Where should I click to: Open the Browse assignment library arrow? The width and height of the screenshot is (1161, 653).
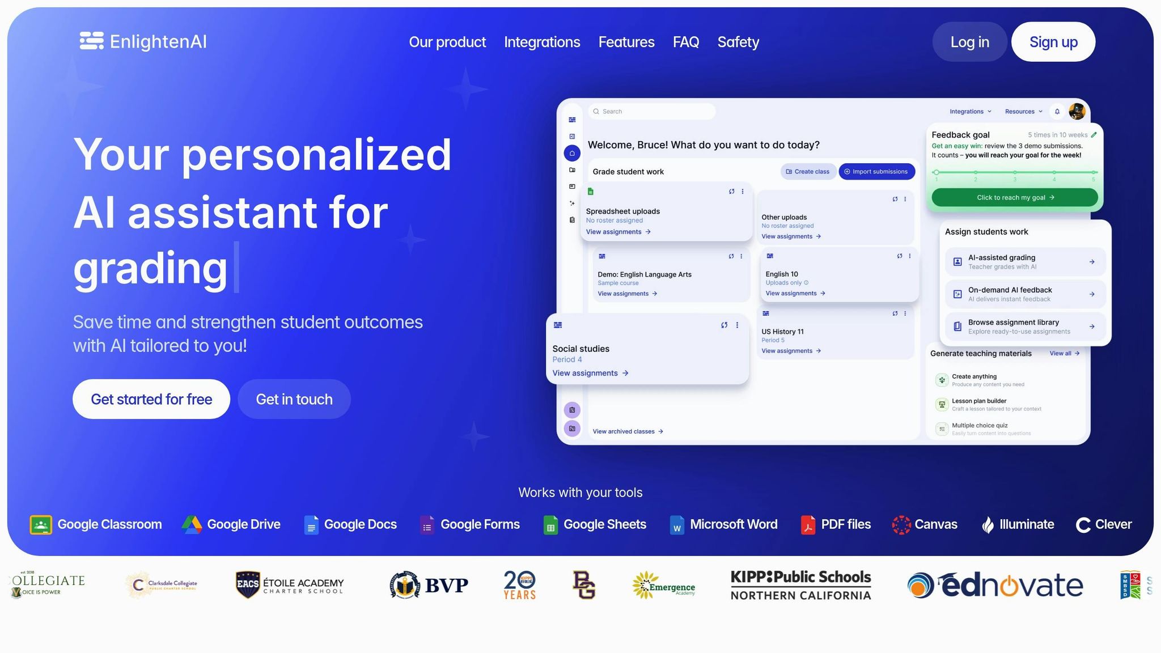click(1092, 326)
